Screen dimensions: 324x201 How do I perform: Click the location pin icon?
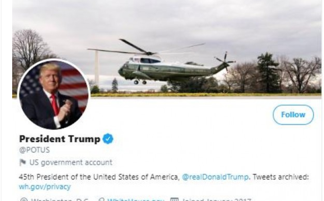coord(24,200)
